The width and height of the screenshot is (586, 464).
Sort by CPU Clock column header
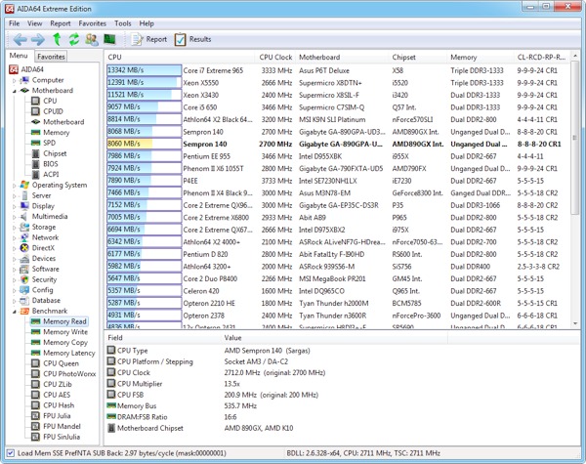(277, 58)
